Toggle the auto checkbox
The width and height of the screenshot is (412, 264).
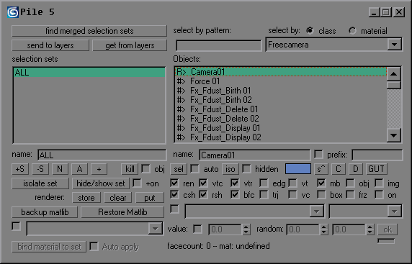194,168
